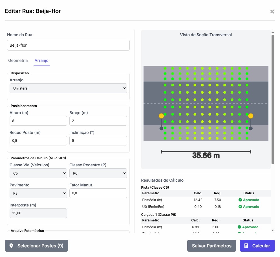Click the results panel vertical scrollbar
280x257 pixels.
(x=273, y=99)
